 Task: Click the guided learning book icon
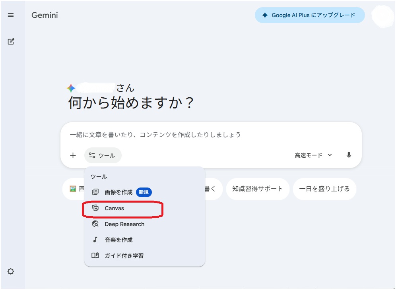point(95,256)
